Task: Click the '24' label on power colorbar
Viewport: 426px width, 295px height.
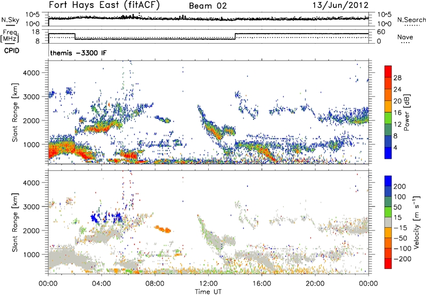Action: 397,89
